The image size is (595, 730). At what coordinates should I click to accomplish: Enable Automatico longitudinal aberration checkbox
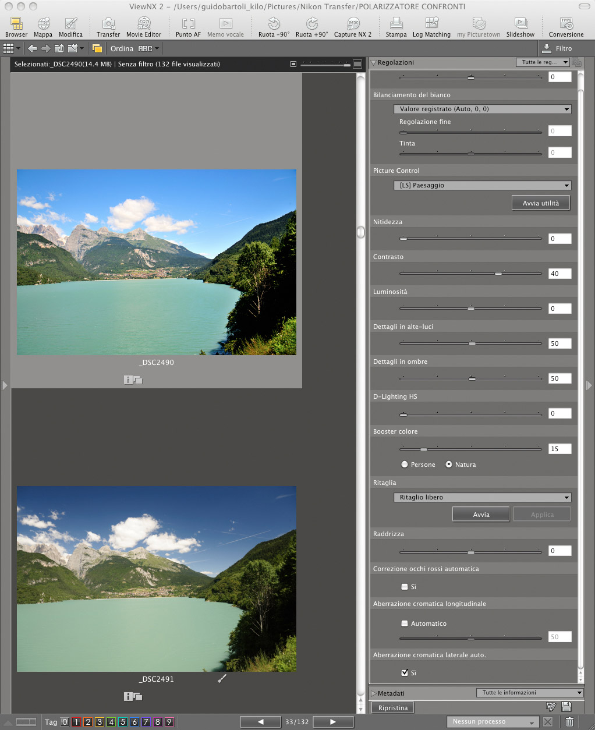click(405, 623)
